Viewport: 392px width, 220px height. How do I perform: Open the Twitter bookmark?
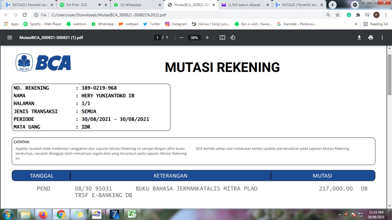point(152,24)
